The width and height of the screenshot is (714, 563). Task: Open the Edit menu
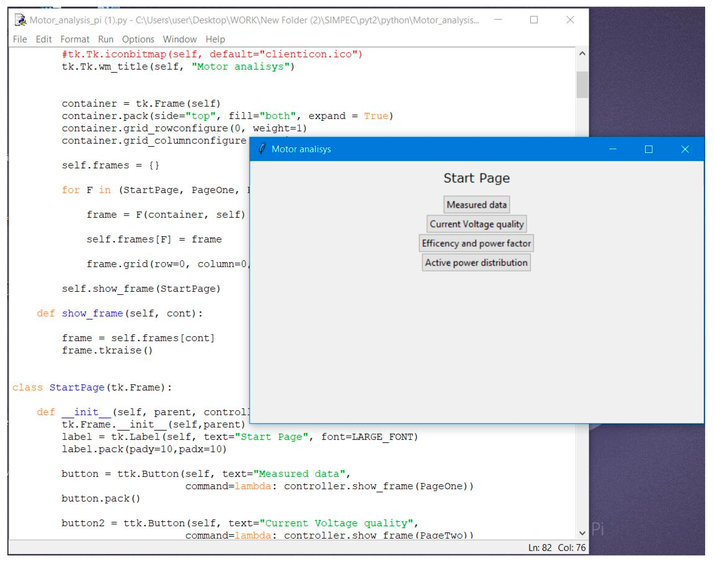tap(44, 39)
